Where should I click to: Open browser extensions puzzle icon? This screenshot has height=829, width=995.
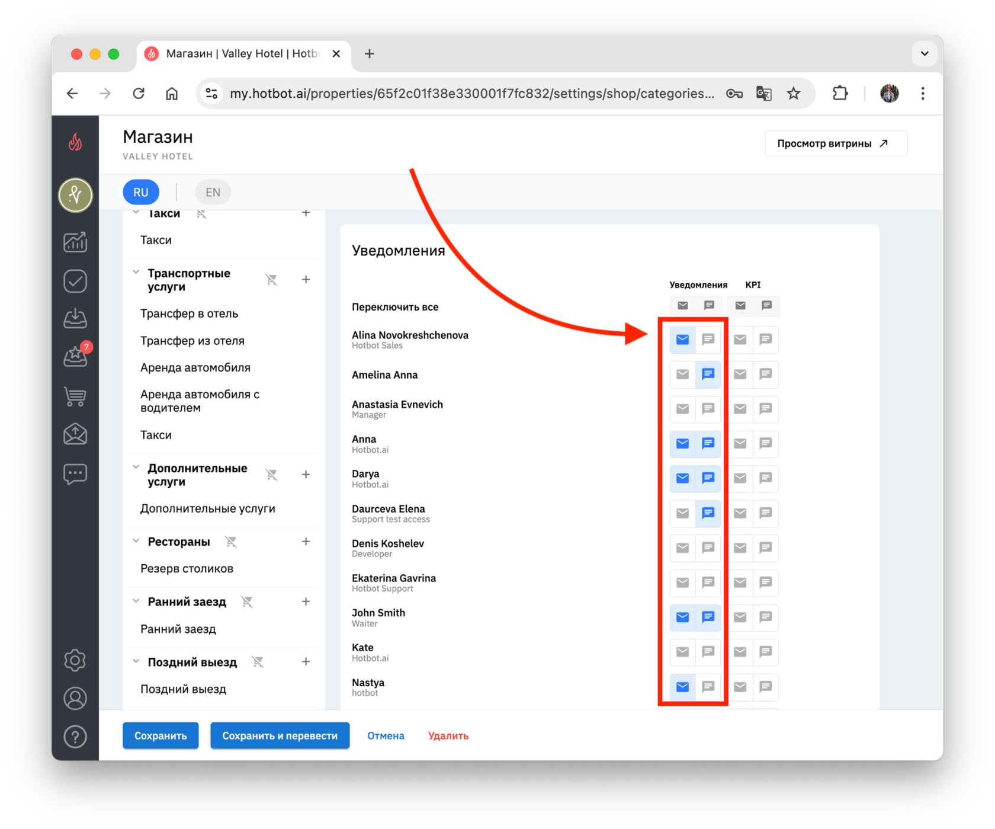(840, 93)
